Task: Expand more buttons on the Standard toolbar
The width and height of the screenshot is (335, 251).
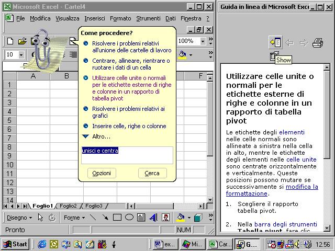Action: (x=210, y=41)
